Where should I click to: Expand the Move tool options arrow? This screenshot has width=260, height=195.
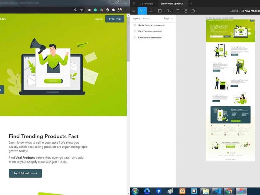(x=145, y=11)
